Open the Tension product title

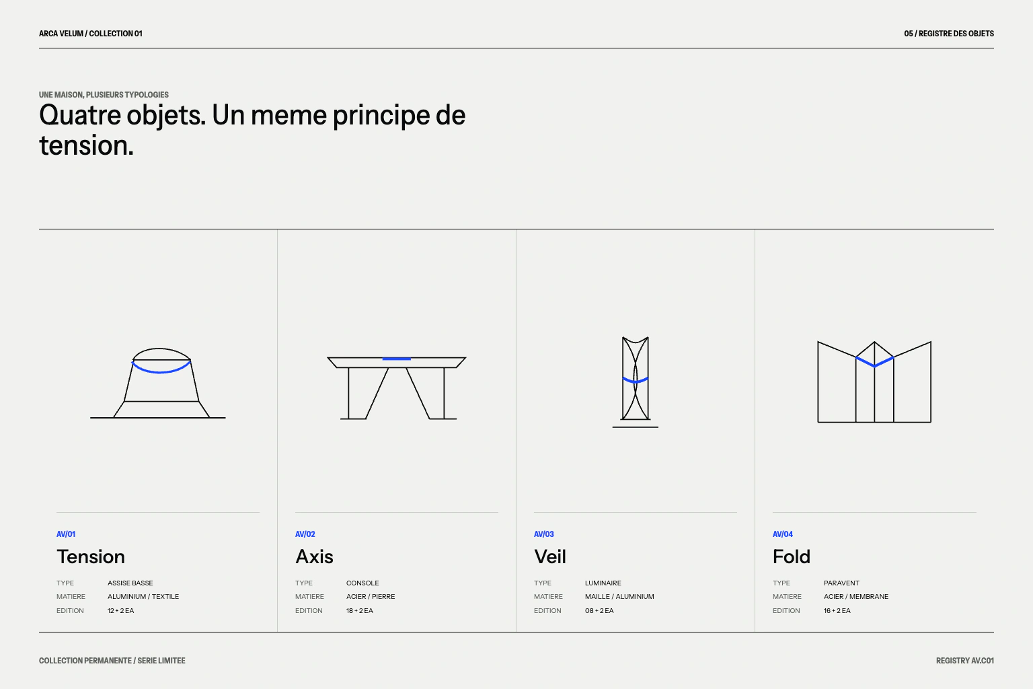click(x=91, y=556)
